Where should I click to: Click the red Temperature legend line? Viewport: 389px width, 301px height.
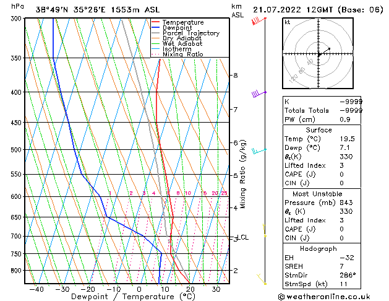click(x=156, y=22)
